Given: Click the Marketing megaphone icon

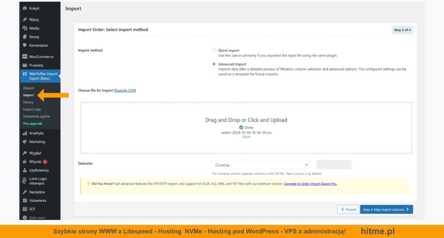Looking at the screenshot, I should 25,142.
